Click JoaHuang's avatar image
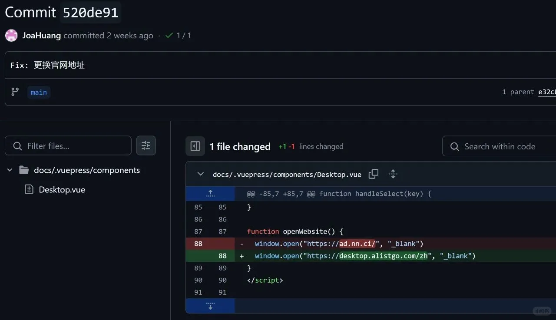Screen dimensions: 556x320 [x=11, y=36]
